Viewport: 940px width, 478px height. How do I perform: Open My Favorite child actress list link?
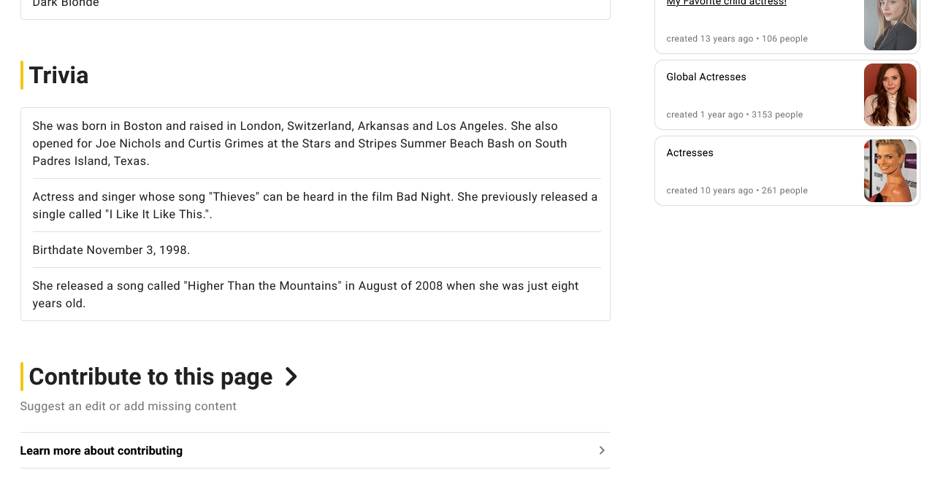[726, 3]
